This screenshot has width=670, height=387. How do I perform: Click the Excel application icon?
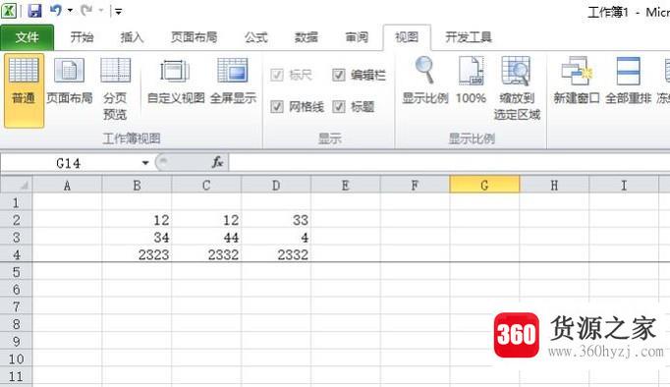coord(9,10)
